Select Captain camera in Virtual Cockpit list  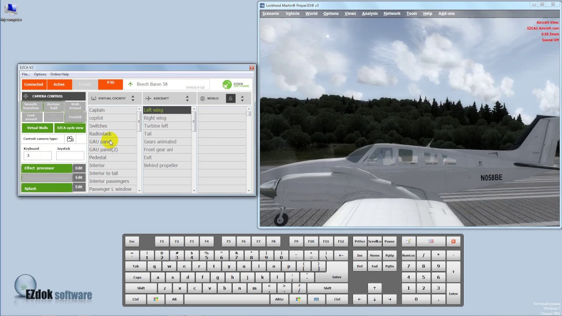click(112, 110)
